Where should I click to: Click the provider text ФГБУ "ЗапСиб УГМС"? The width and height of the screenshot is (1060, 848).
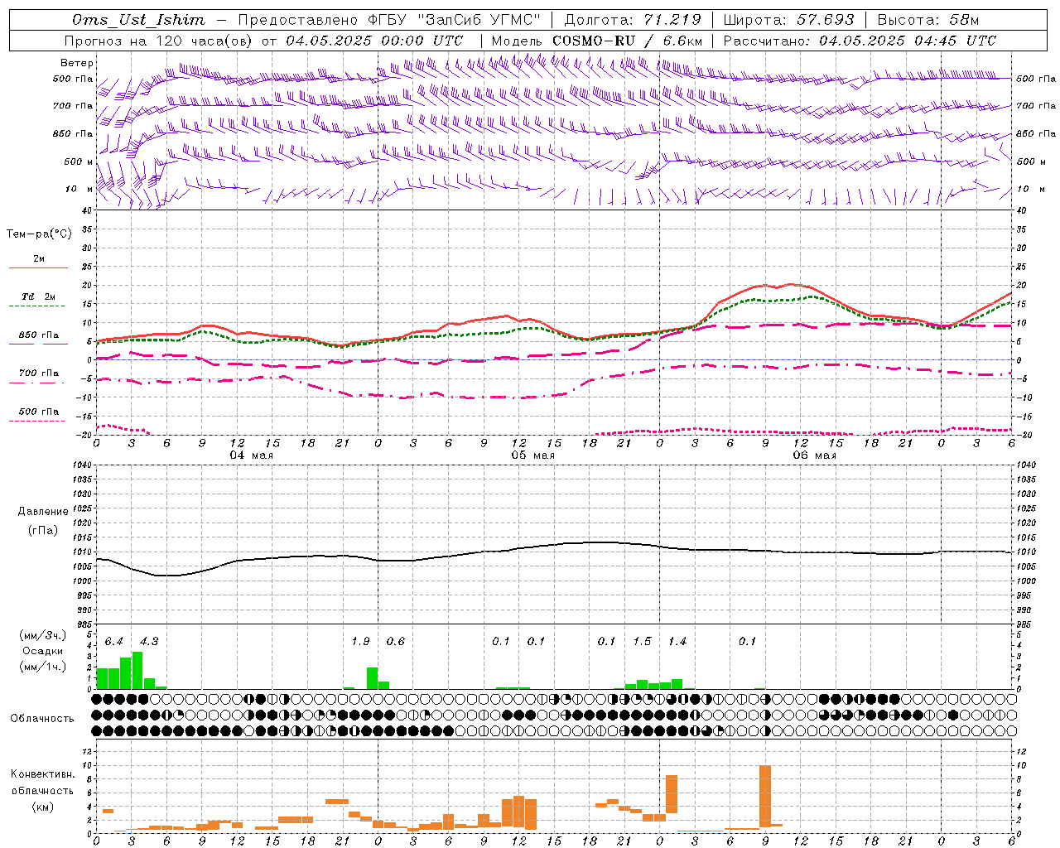[452, 20]
